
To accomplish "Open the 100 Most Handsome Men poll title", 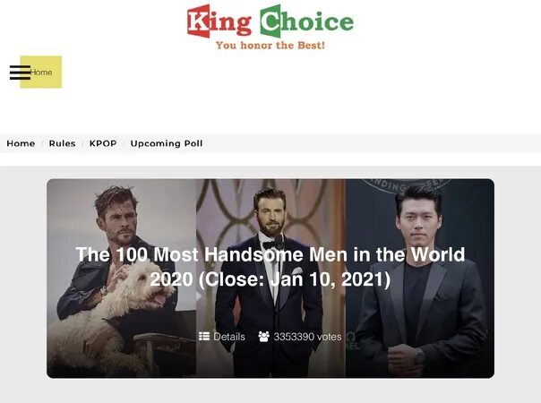I will [270, 267].
